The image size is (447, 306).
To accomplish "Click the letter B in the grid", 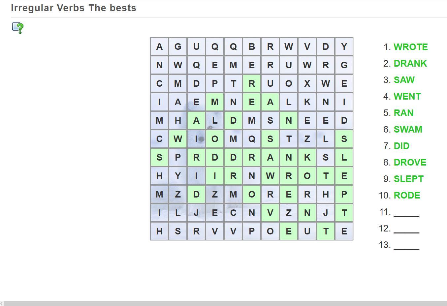I will (252, 46).
